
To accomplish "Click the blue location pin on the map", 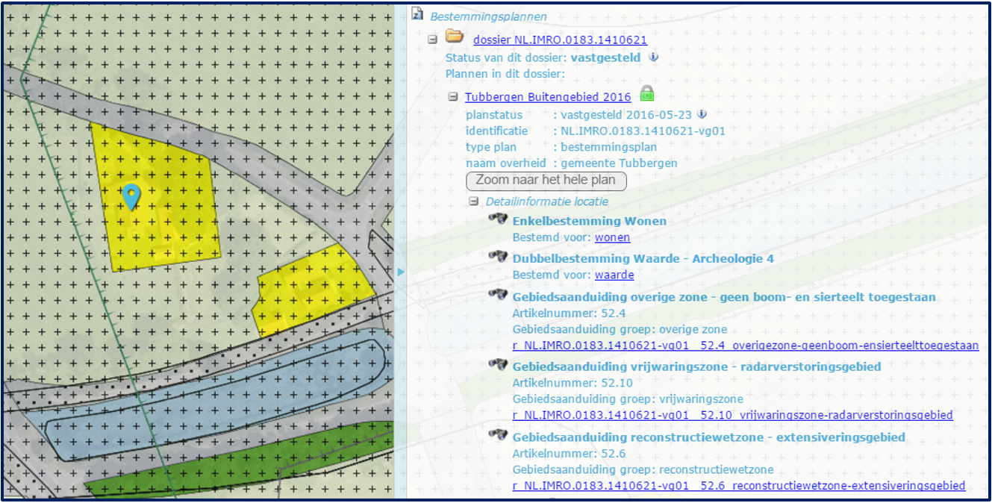I will [131, 197].
